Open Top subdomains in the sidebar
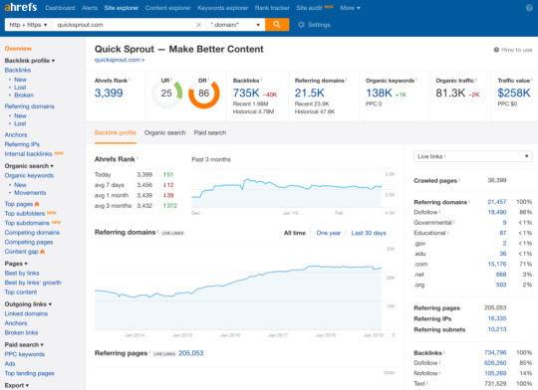 pos(27,223)
